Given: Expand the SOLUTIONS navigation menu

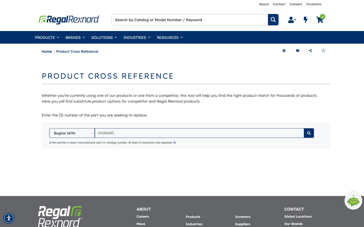Looking at the screenshot, I should pyautogui.click(x=104, y=37).
